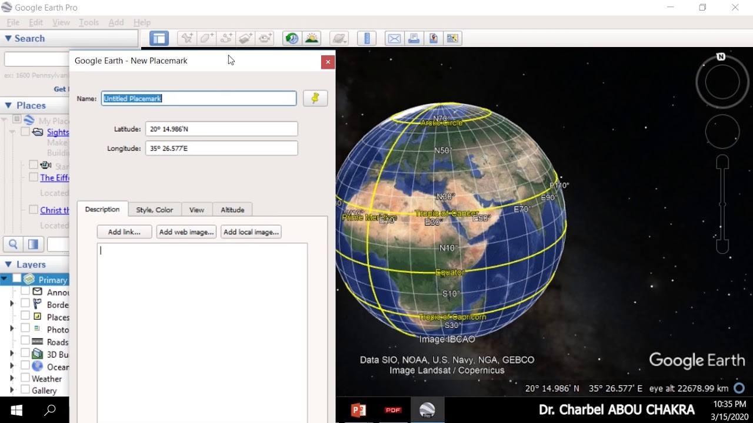This screenshot has height=423, width=753.
Task: Click the Add Placemark toolbar icon
Action: [187, 39]
